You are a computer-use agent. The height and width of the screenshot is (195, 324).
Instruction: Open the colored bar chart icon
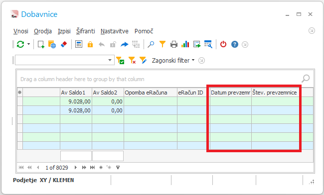pyautogui.click(x=185, y=44)
